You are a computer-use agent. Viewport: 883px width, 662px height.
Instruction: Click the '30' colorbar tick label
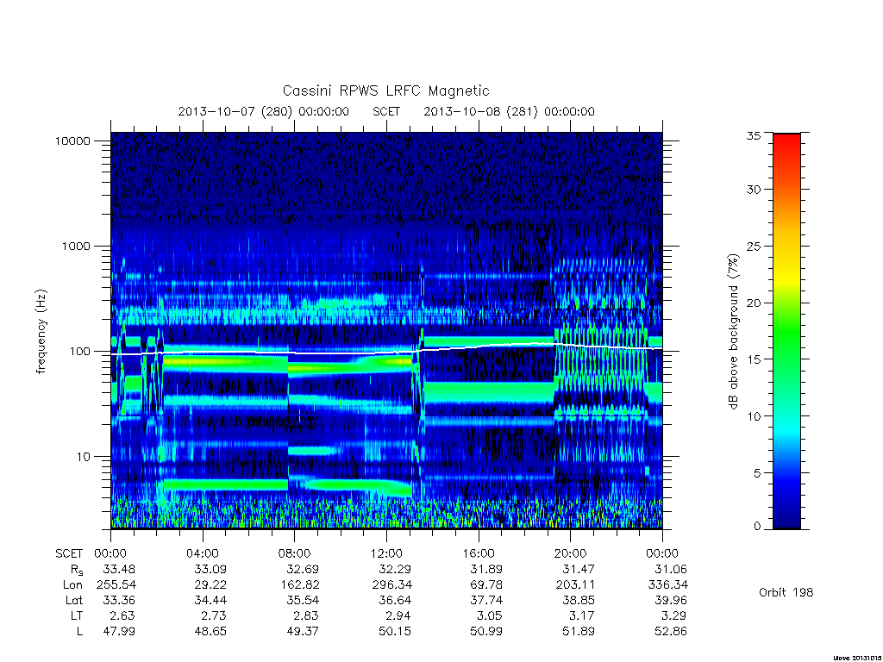754,189
